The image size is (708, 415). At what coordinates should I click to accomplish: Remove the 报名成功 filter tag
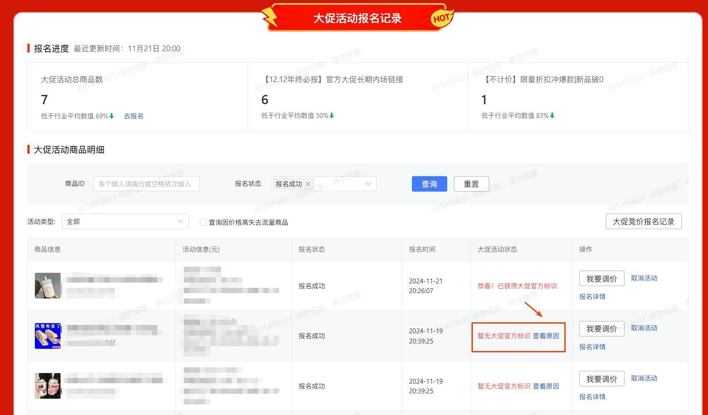[308, 184]
